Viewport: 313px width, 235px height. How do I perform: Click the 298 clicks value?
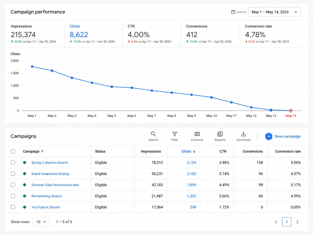coord(193,207)
